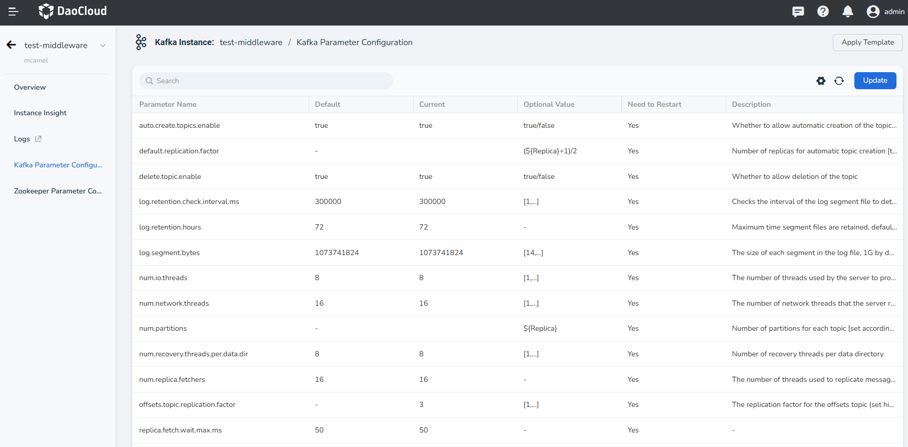Go back using the left arrow

coord(12,45)
